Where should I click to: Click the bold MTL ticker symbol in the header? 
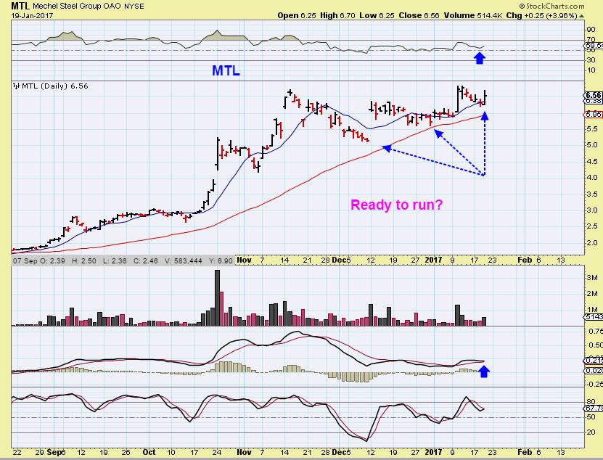coord(20,6)
